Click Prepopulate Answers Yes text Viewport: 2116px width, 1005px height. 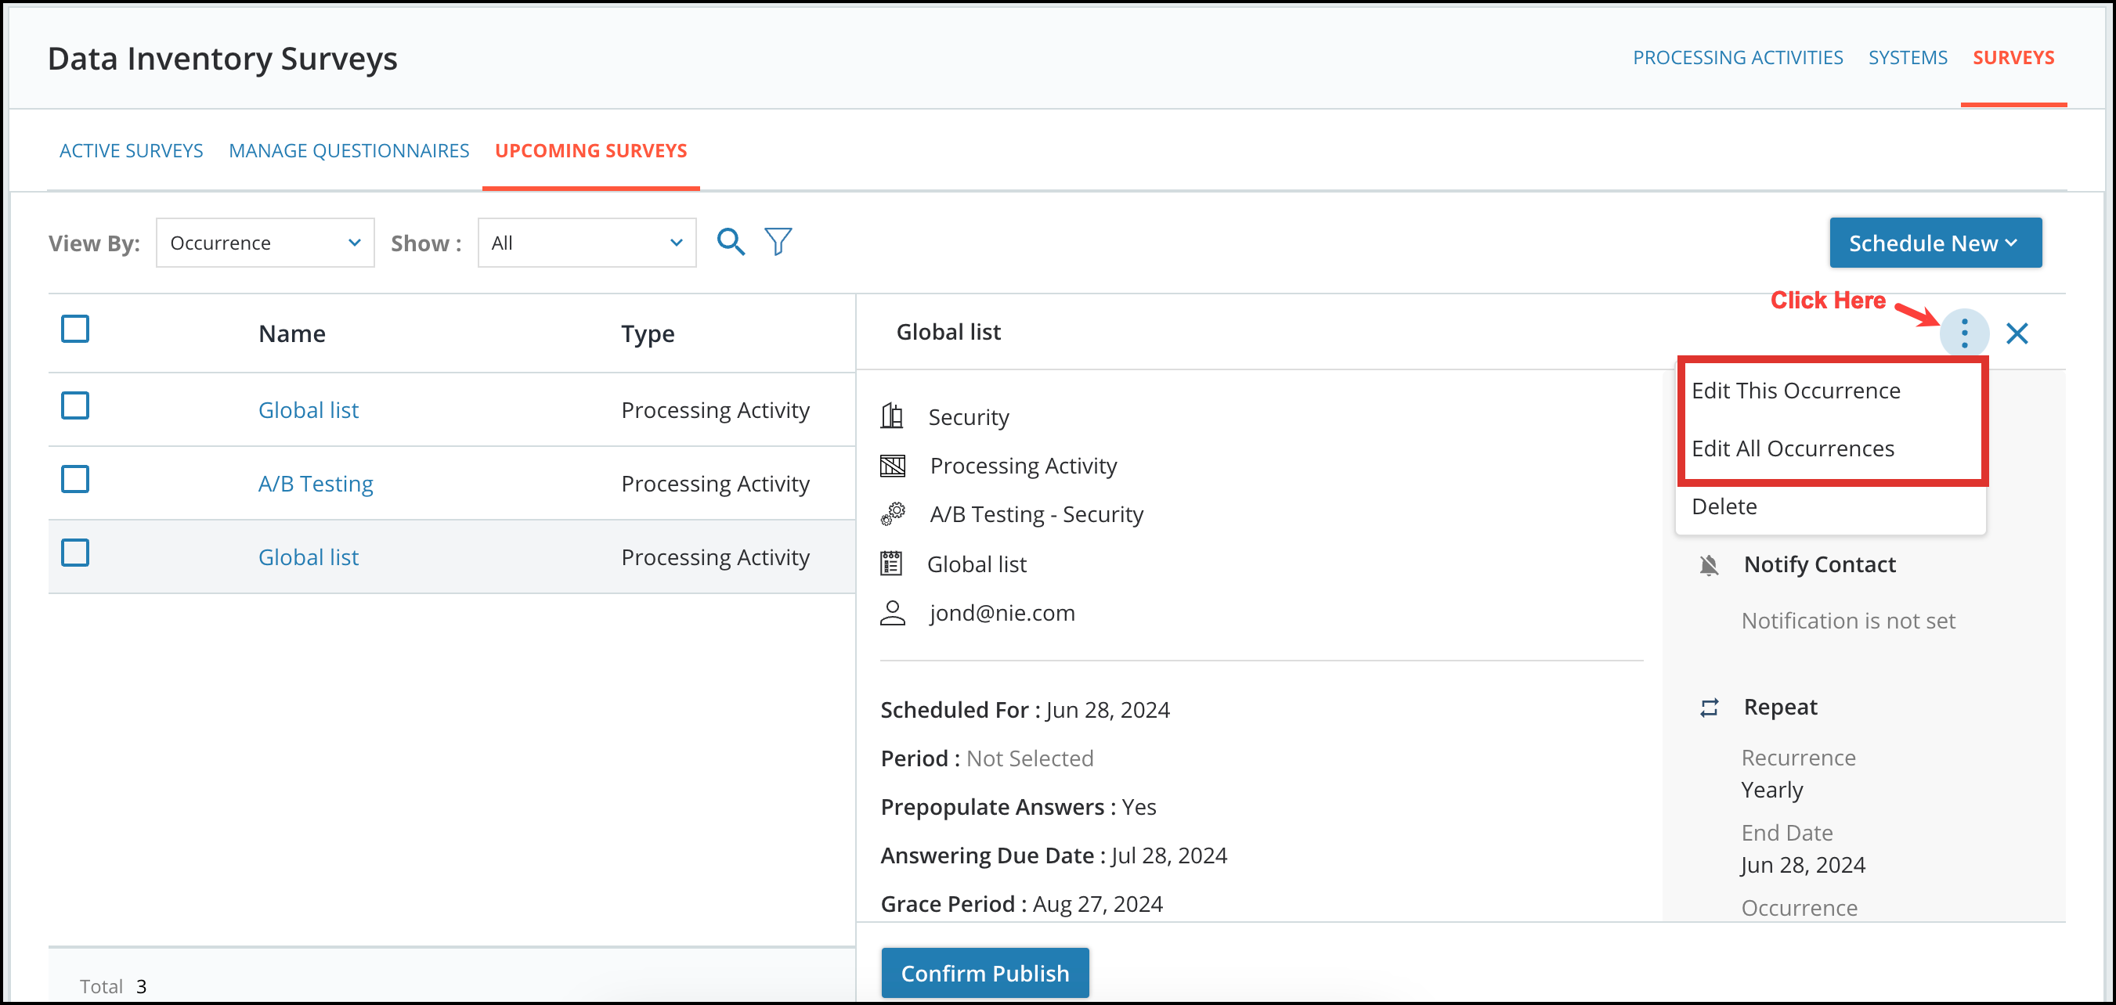click(1018, 807)
